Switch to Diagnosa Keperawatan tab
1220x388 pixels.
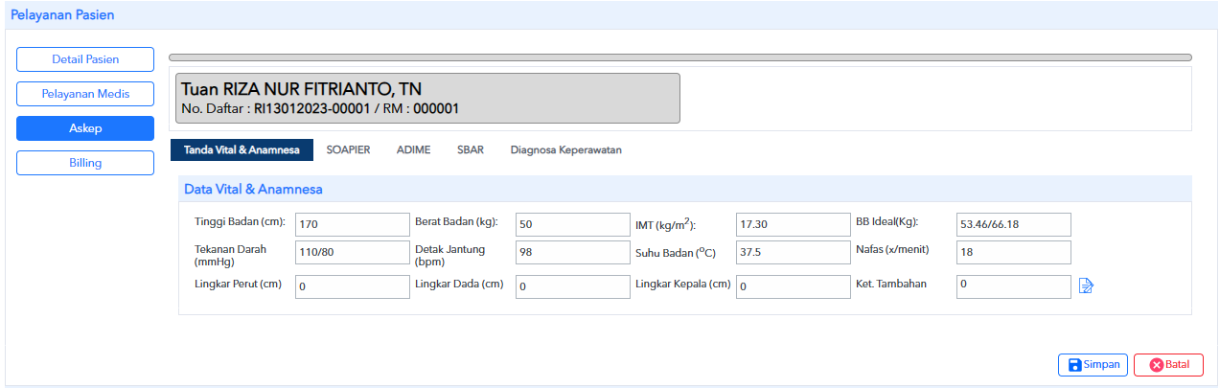point(566,149)
